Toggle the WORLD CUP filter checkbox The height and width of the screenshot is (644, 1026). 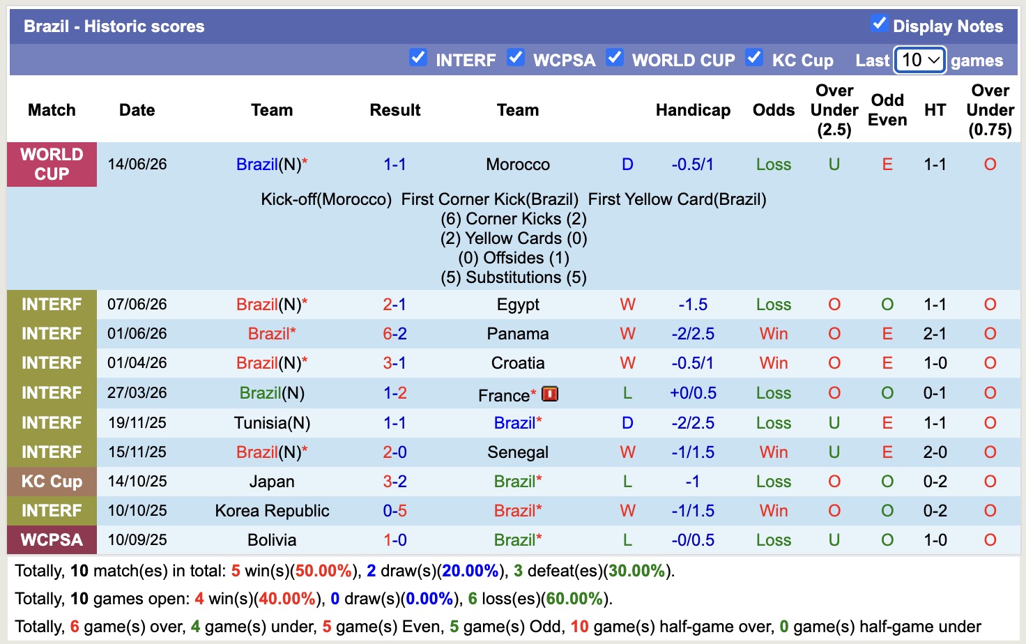click(x=615, y=57)
